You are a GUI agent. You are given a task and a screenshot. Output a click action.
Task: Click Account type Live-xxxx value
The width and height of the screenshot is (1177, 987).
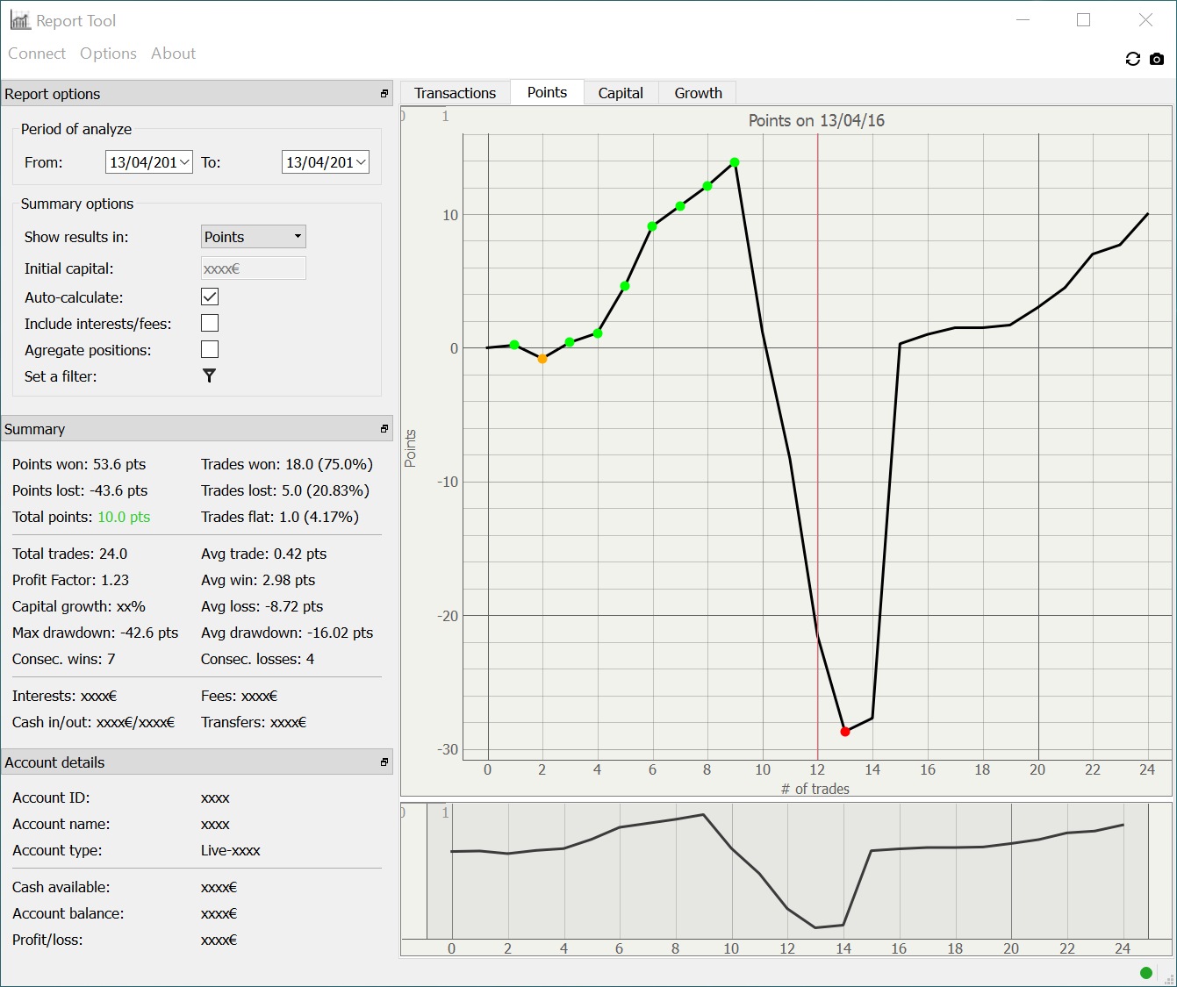point(231,850)
